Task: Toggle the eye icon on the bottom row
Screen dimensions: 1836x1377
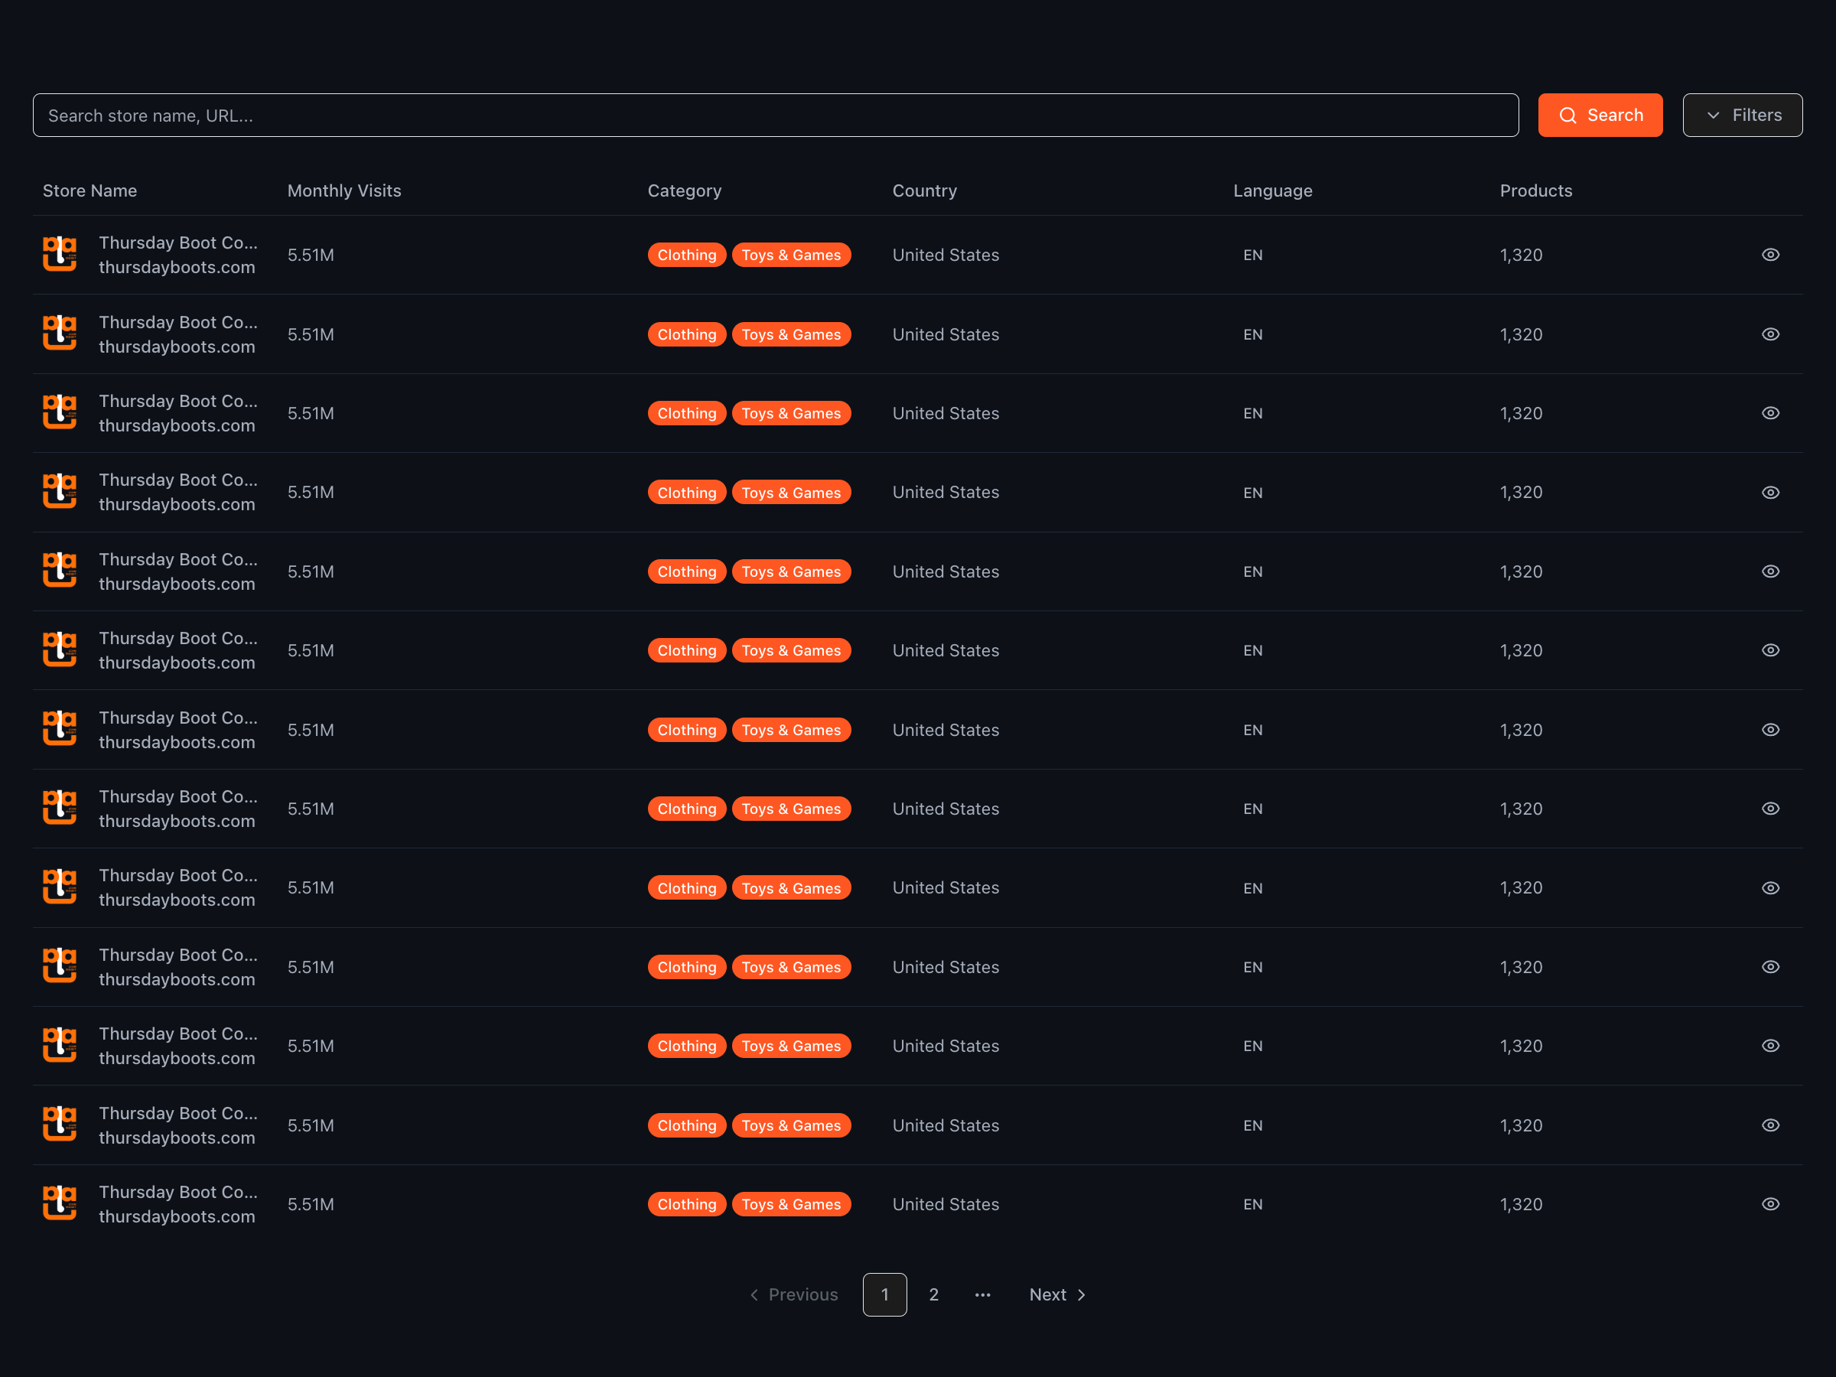Action: 1770,1203
